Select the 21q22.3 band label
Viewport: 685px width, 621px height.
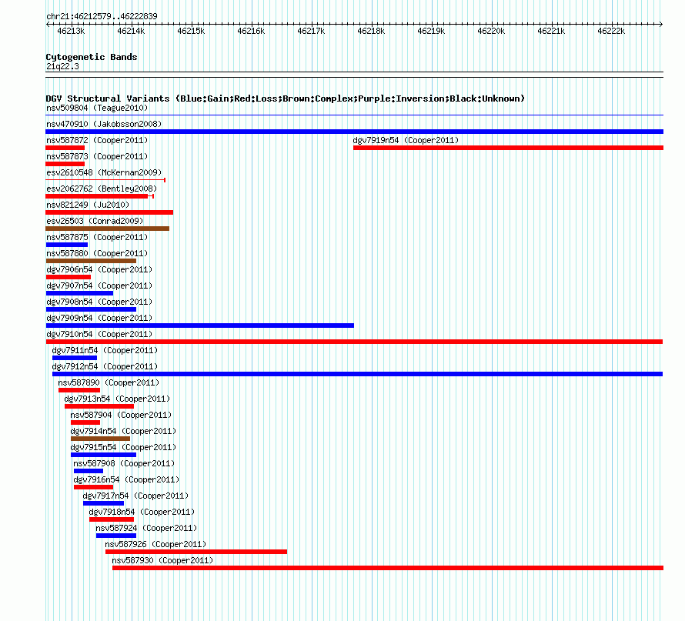tap(62, 66)
